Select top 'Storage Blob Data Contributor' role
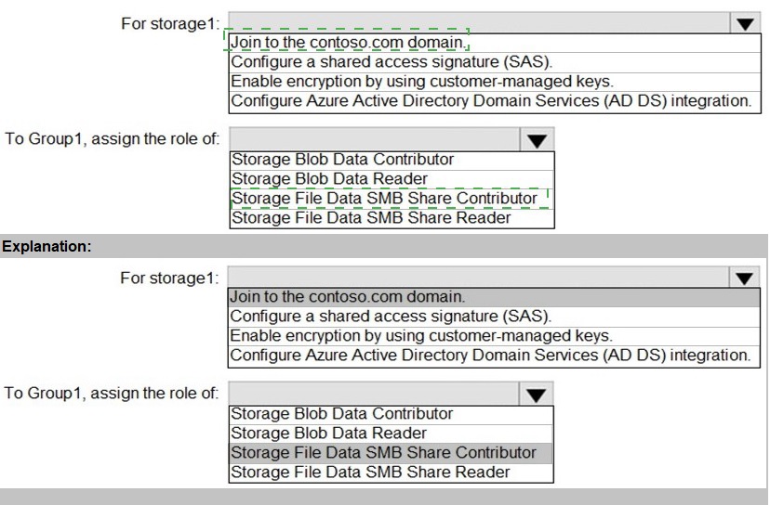 point(342,160)
